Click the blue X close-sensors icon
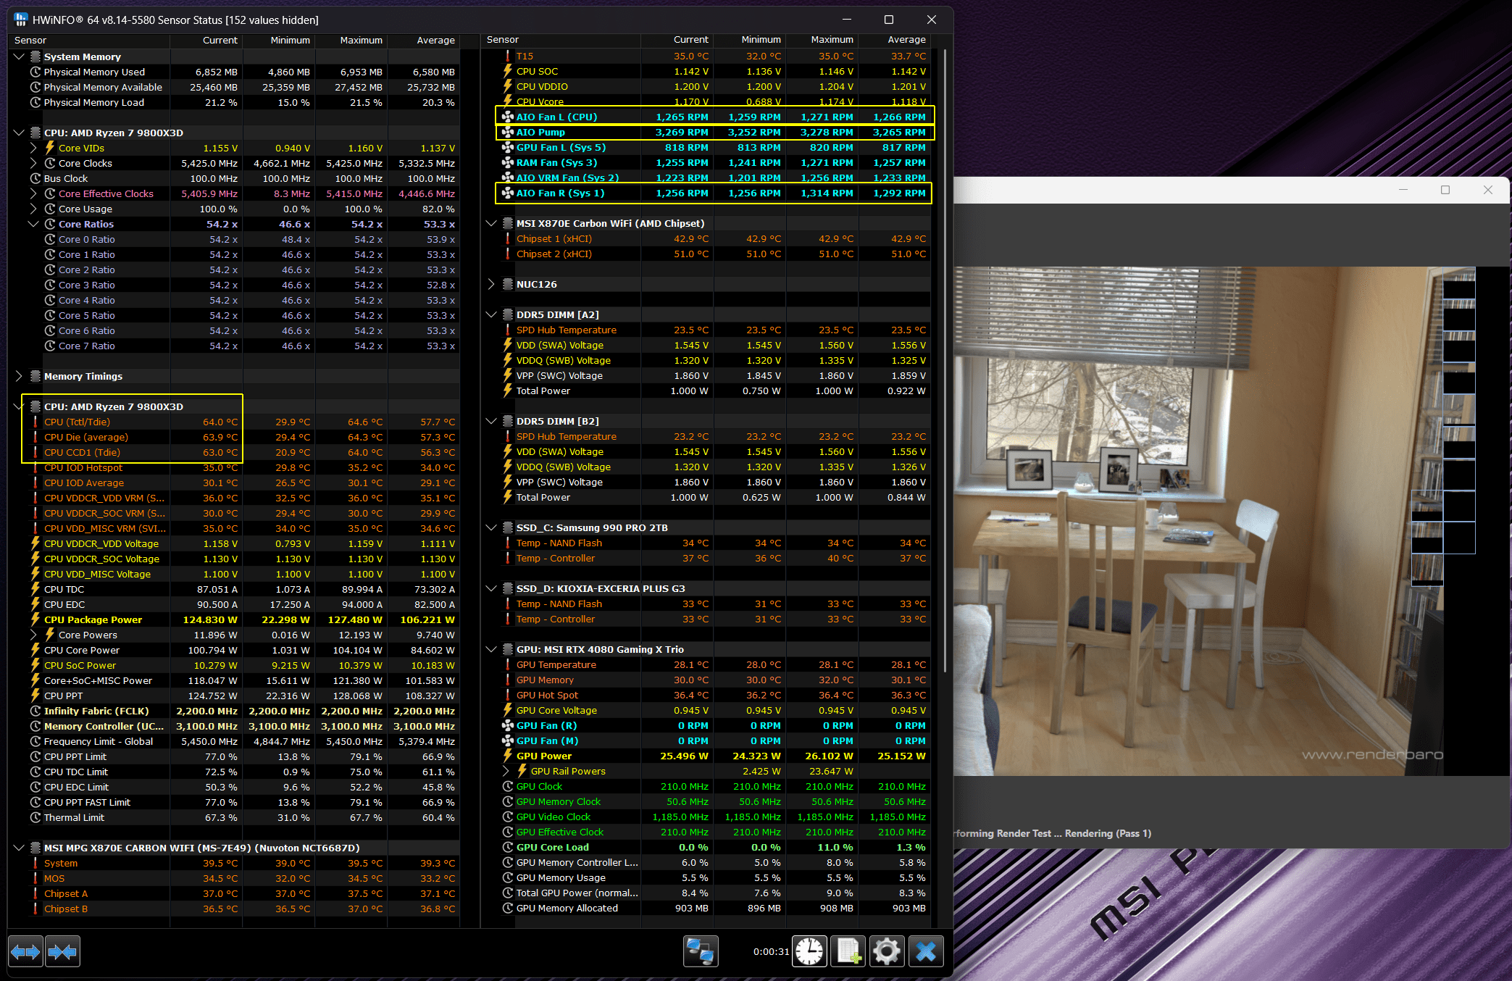 (x=926, y=951)
